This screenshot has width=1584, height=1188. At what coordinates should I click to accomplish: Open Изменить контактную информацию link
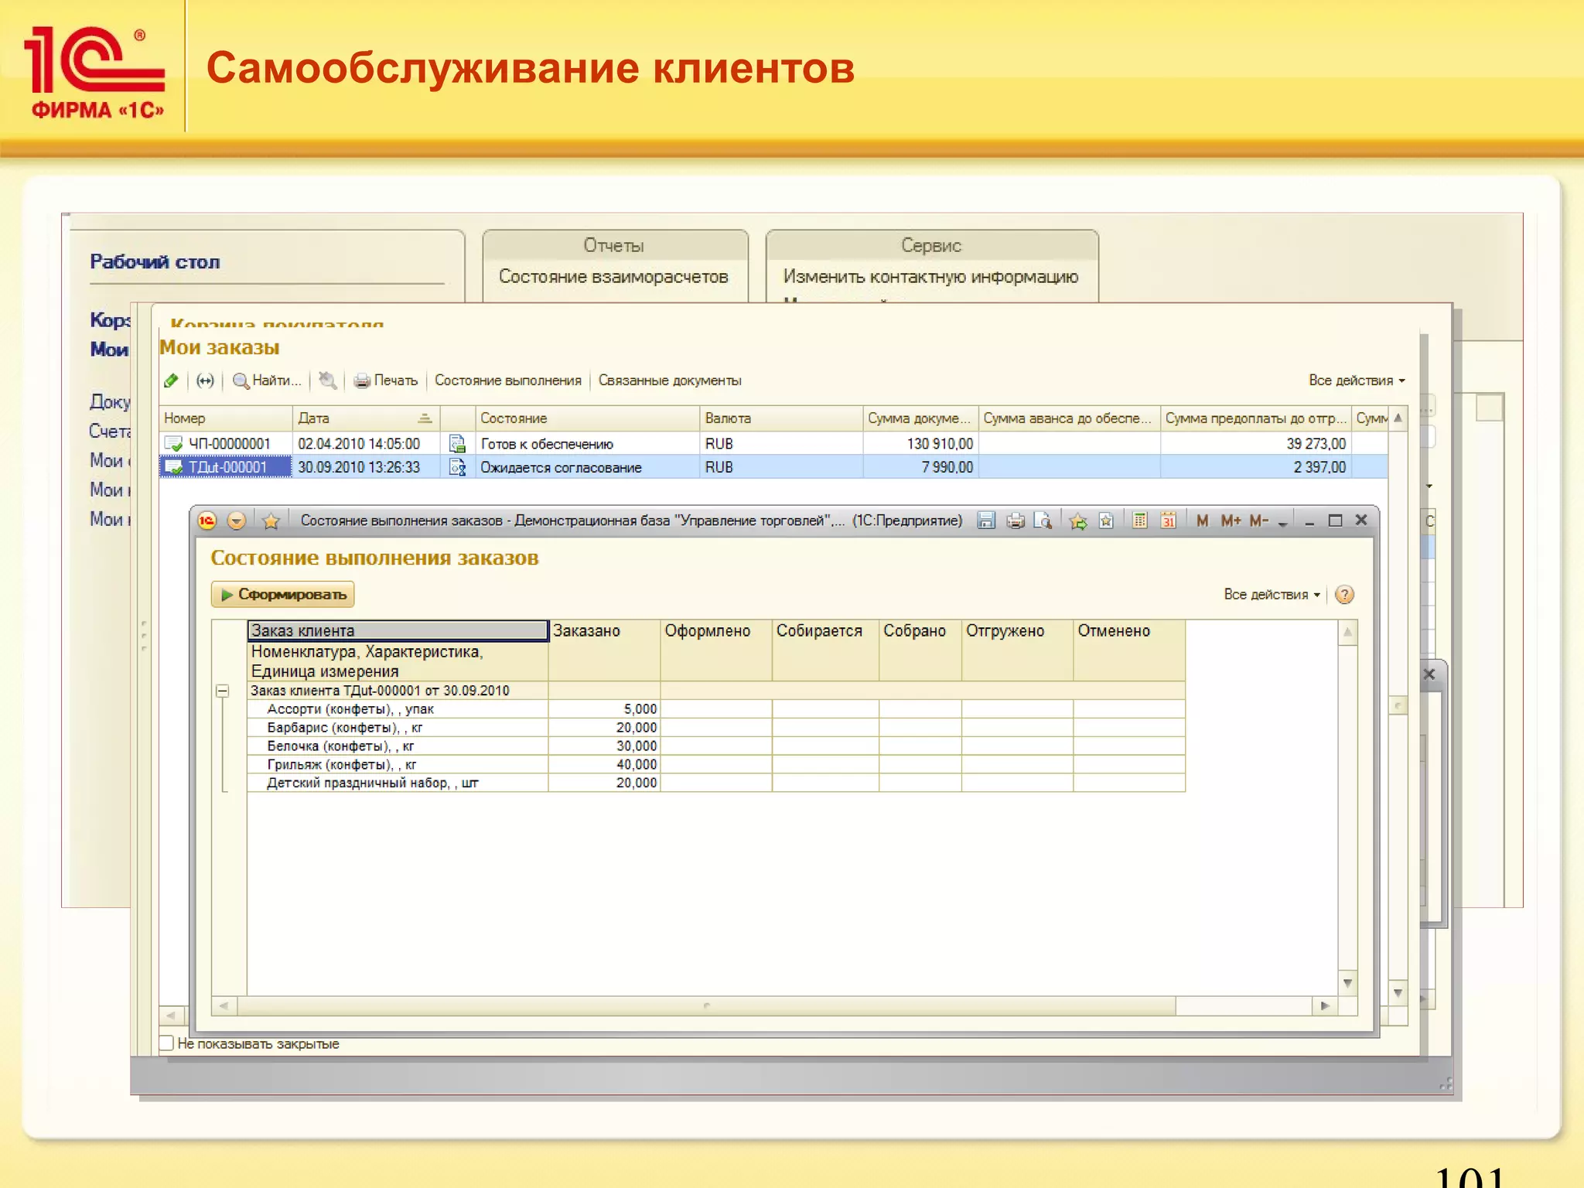pos(930,276)
